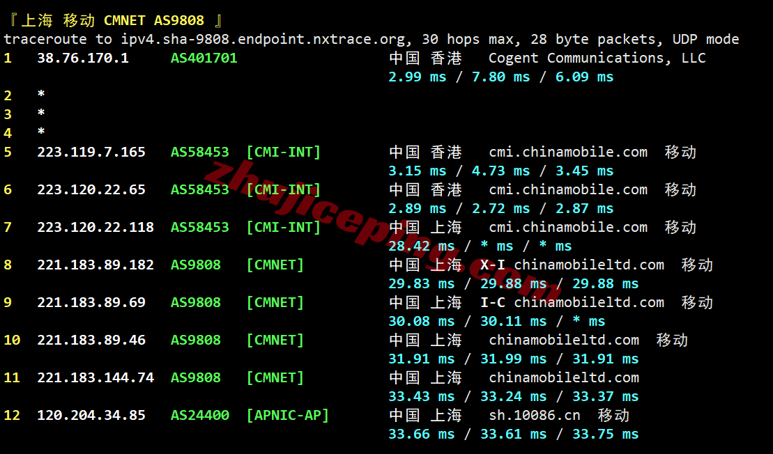Click '30 hops max' text
This screenshot has width=773, height=454.
coord(467,40)
